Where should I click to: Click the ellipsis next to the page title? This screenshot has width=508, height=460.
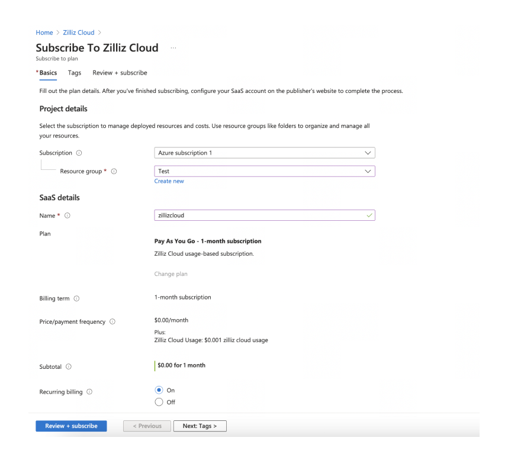point(173,47)
